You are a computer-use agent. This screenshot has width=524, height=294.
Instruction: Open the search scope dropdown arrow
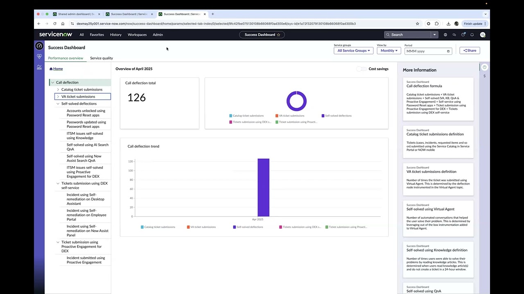pyautogui.click(x=434, y=35)
